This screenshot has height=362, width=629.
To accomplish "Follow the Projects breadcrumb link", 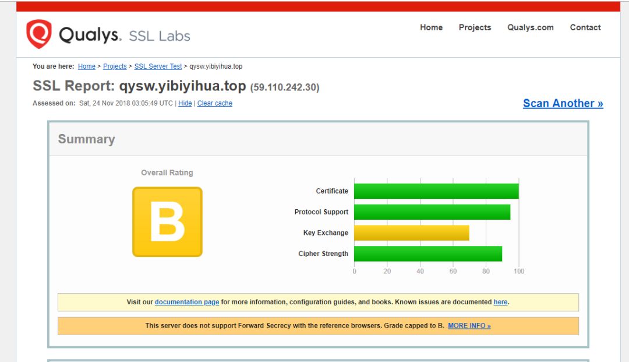I will [x=115, y=66].
